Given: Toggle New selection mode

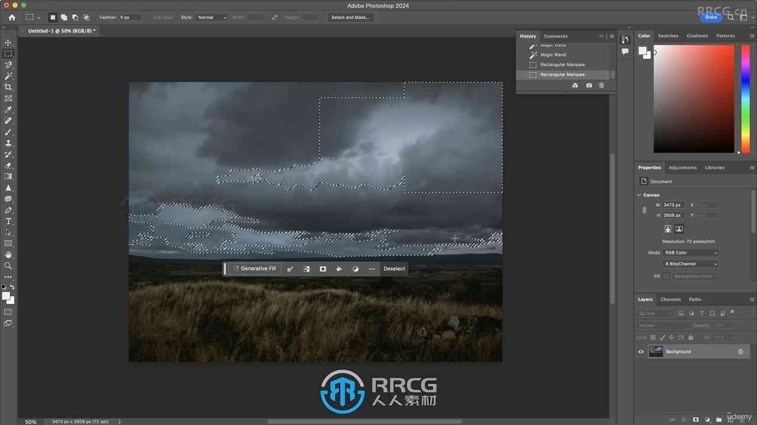Looking at the screenshot, I should point(53,18).
